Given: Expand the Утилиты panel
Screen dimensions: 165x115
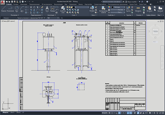Looking at the screenshot, I should coord(139,15).
